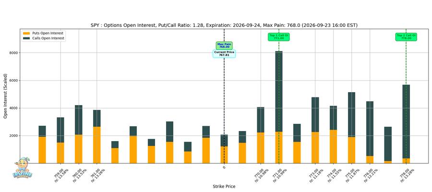Click the 'Top 2 Call OI 778.00' label
This screenshot has height=192, width=432.
(406, 37)
